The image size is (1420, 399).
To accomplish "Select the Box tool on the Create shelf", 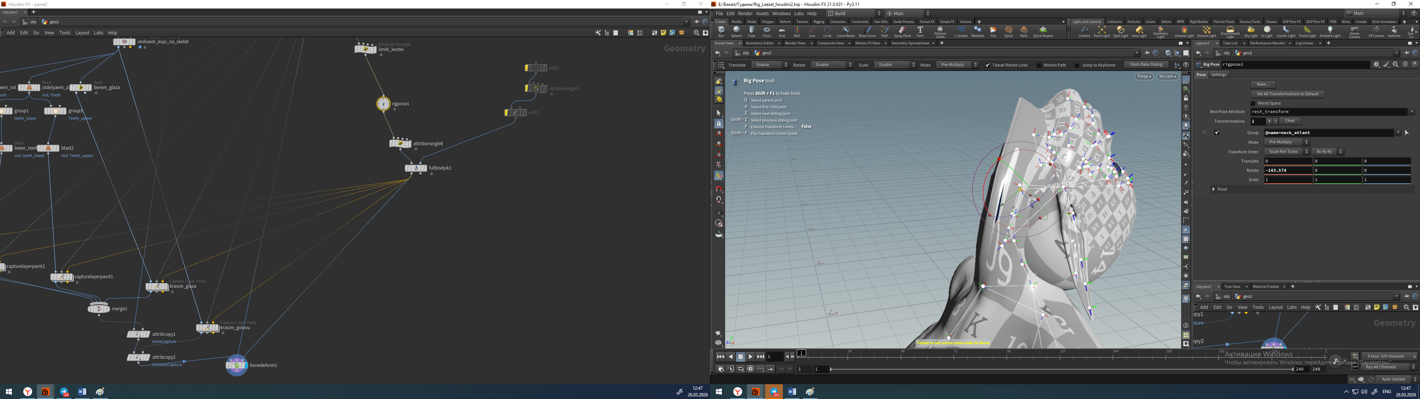I will (721, 32).
